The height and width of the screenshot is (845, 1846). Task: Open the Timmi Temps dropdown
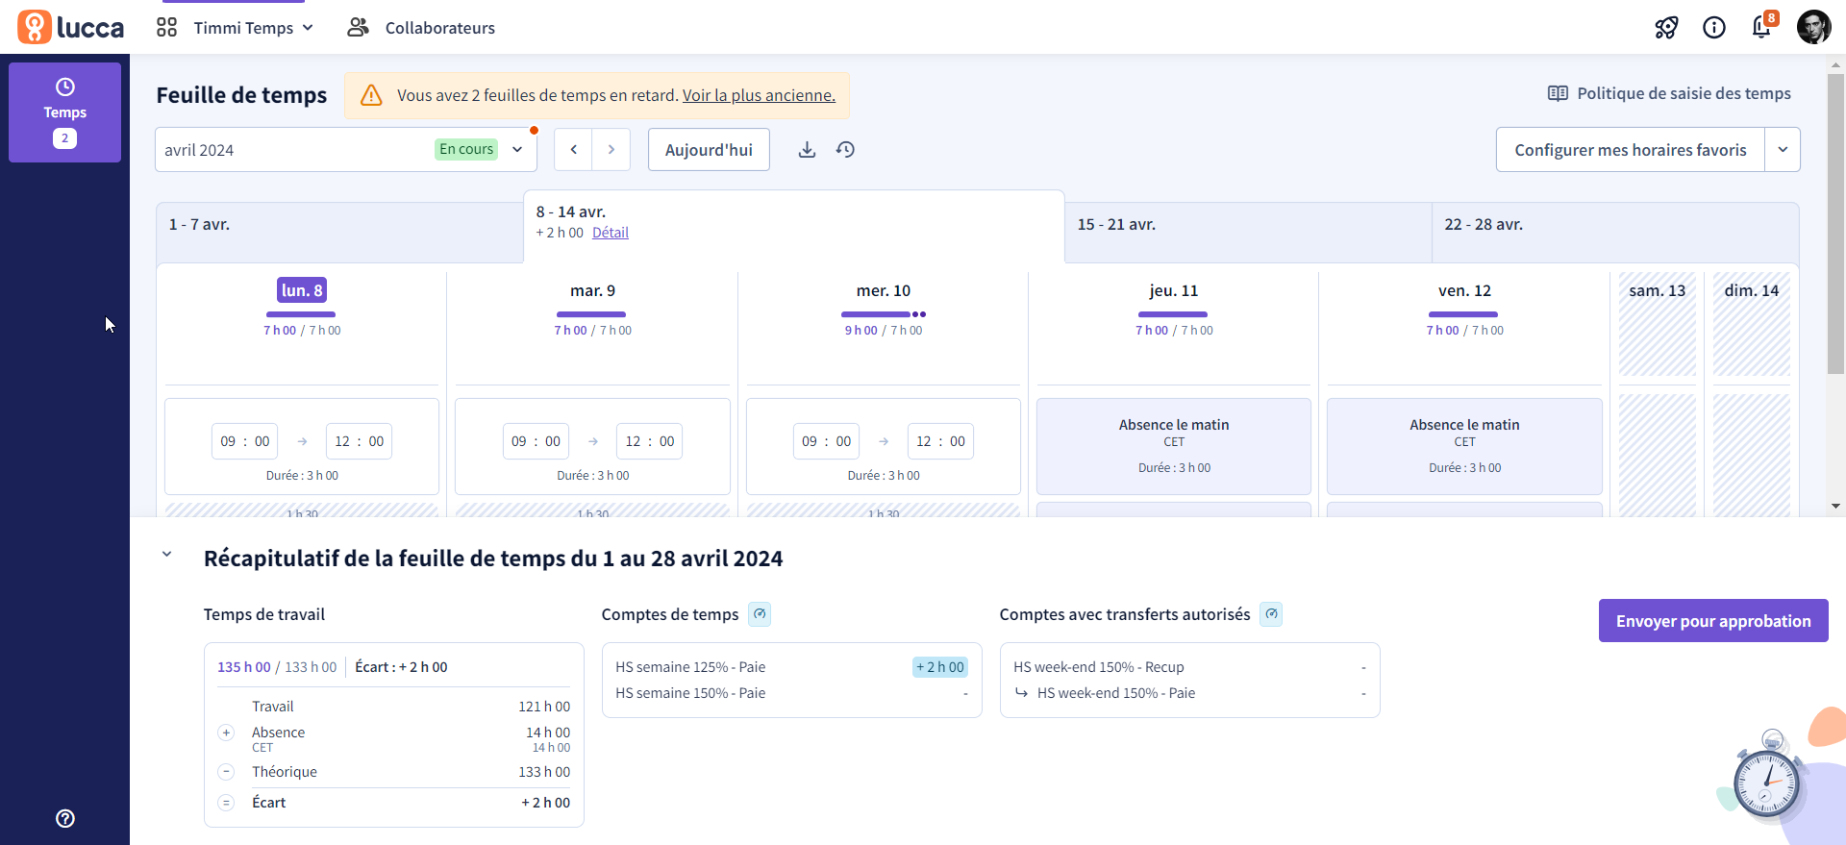254,28
